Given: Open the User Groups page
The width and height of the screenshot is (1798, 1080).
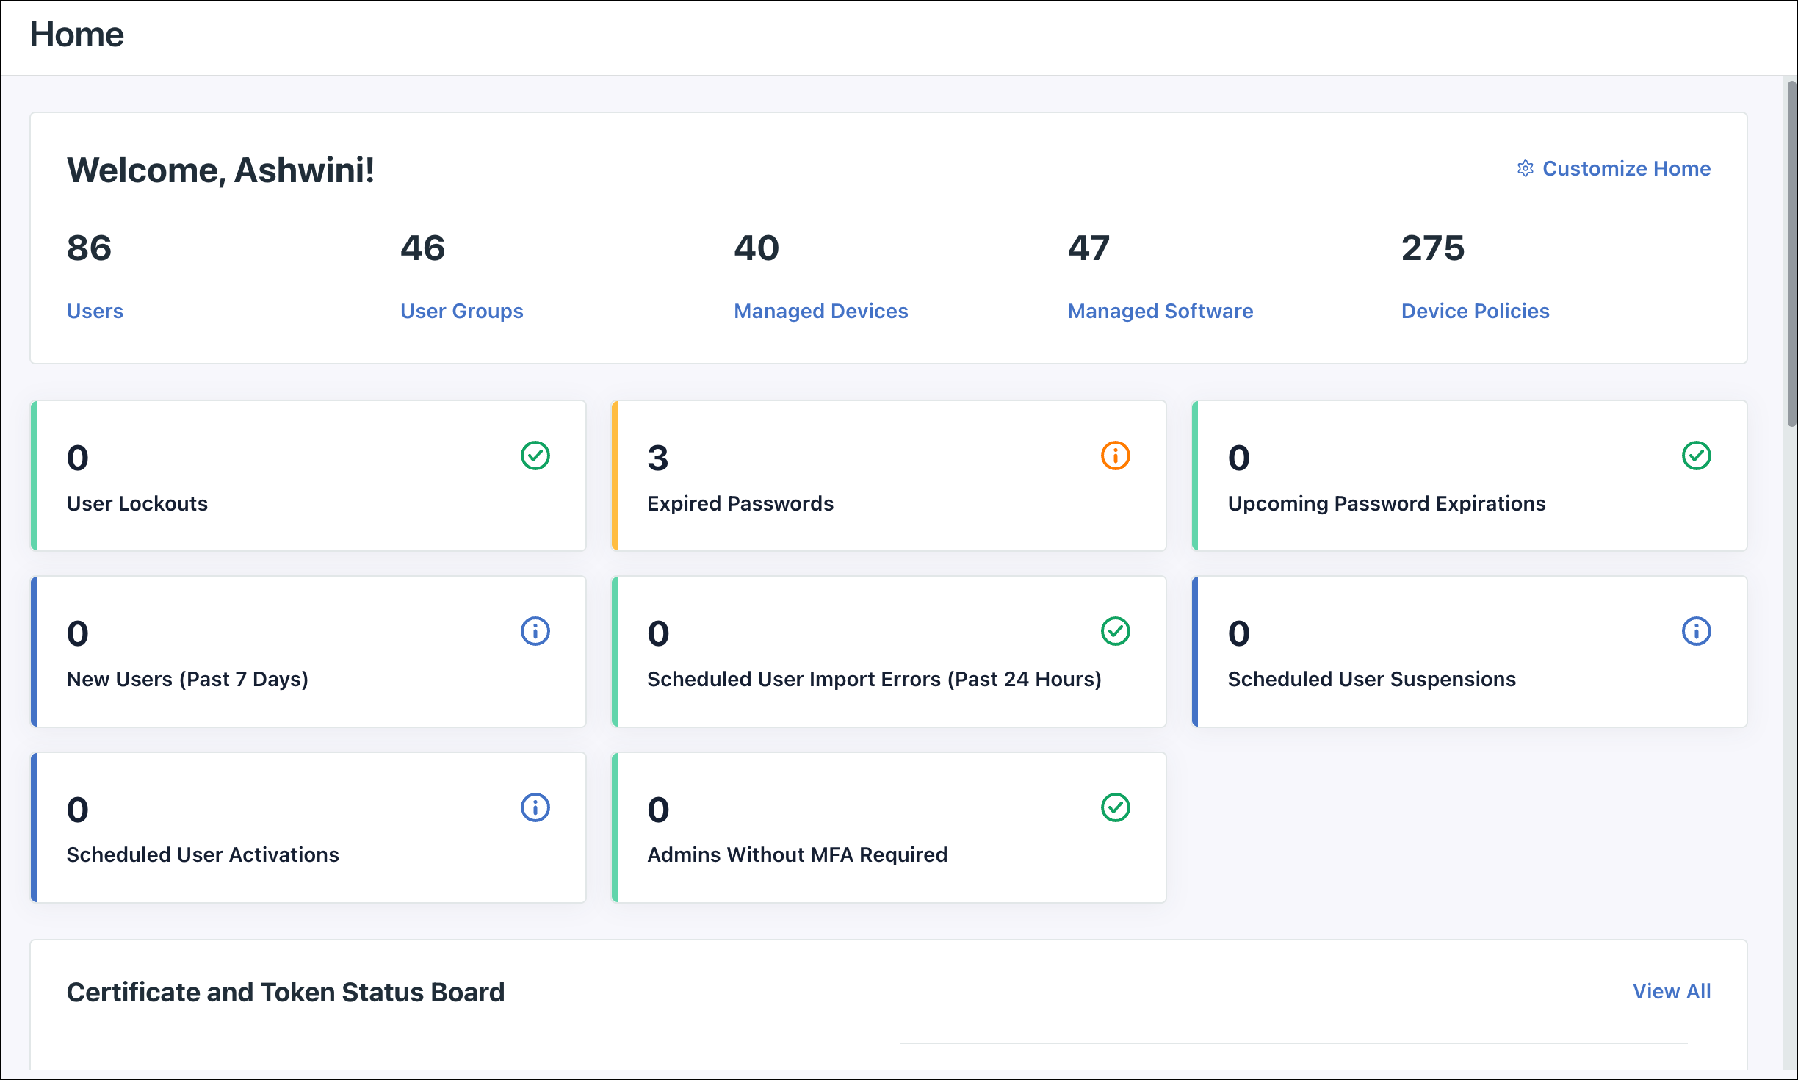Looking at the screenshot, I should (x=461, y=311).
